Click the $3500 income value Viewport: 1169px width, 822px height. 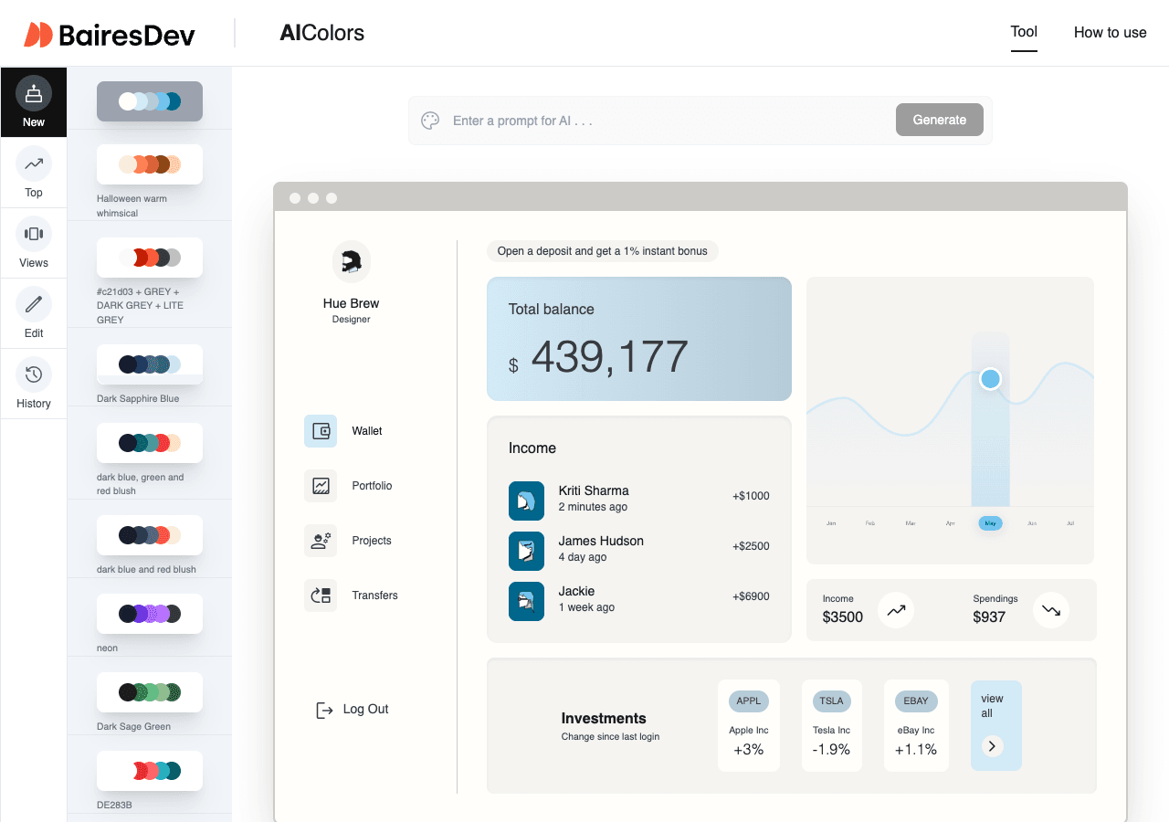(842, 617)
